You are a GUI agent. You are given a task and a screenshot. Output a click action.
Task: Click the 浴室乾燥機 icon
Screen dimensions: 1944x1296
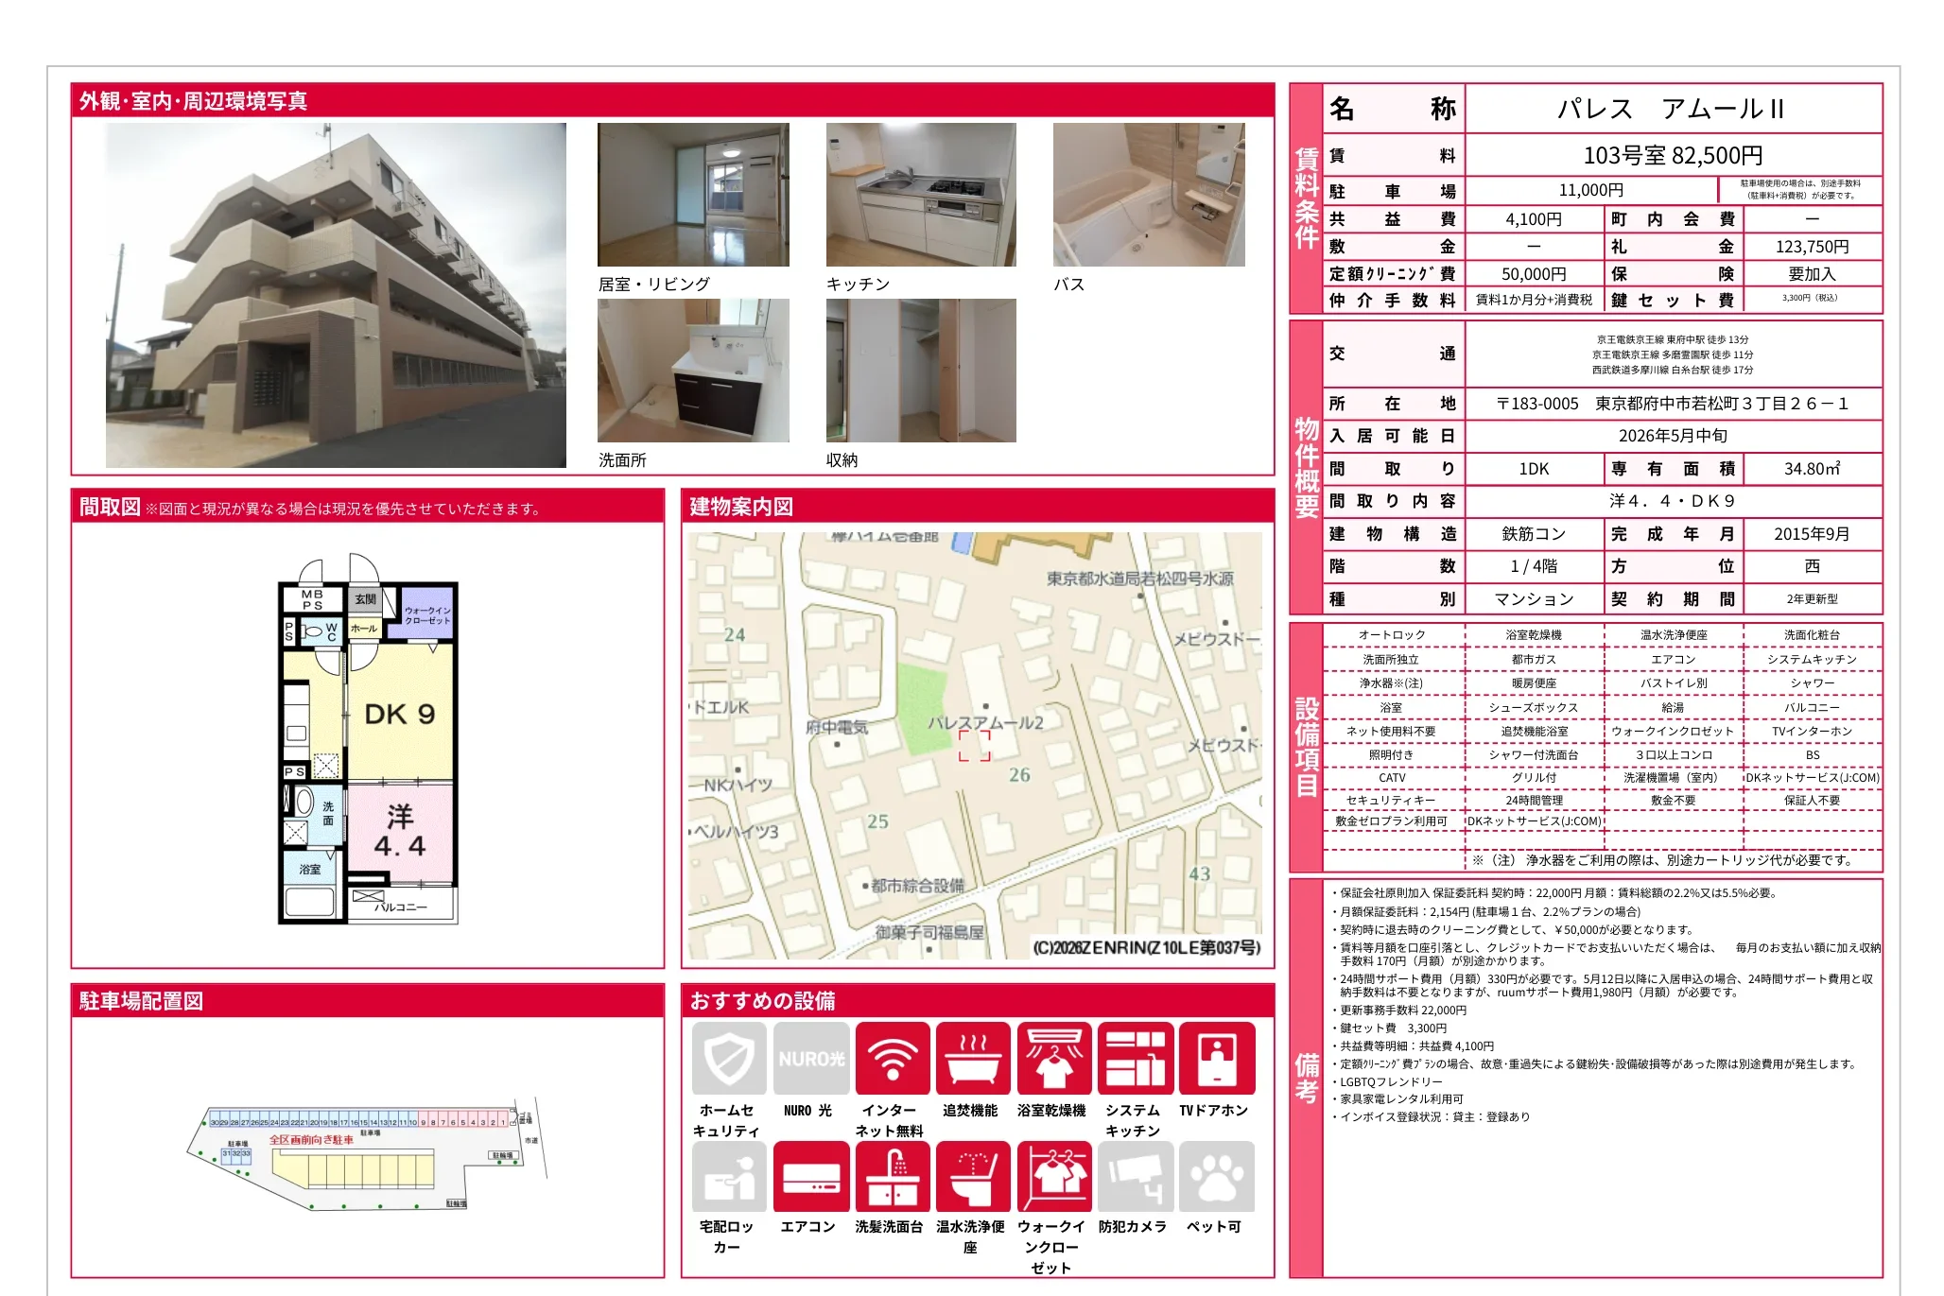[1053, 1059]
